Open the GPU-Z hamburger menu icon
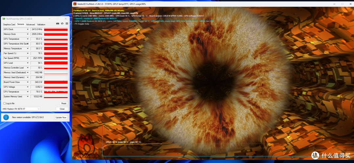The width and height of the screenshot is (354, 163). (x=67, y=24)
